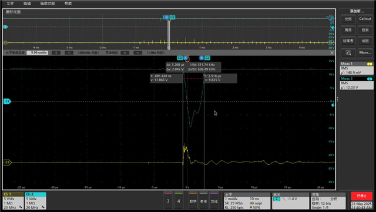Screen dimensions: 376x212
Task: Enable channel 3 button
Action: (x=168, y=201)
